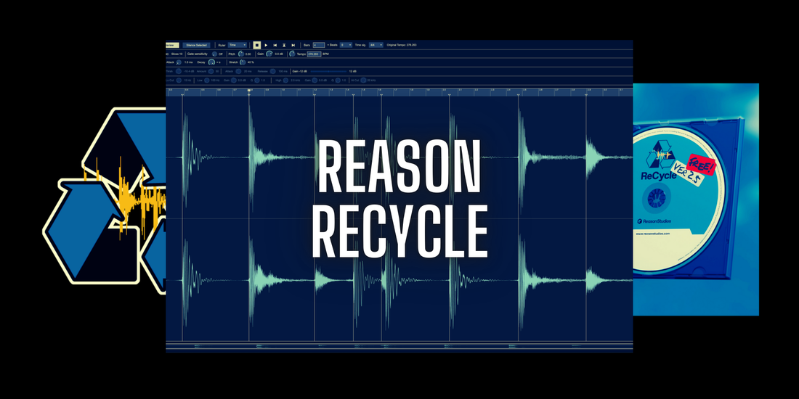Click the Low 100 Hz knob
This screenshot has height=399, width=799.
click(x=207, y=80)
